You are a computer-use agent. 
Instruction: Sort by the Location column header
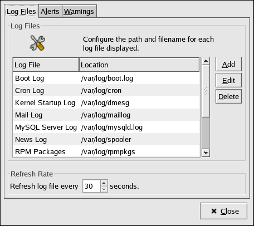139,65
